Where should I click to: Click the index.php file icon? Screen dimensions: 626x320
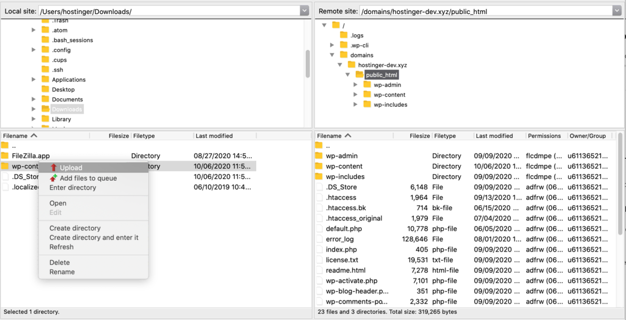click(x=319, y=249)
